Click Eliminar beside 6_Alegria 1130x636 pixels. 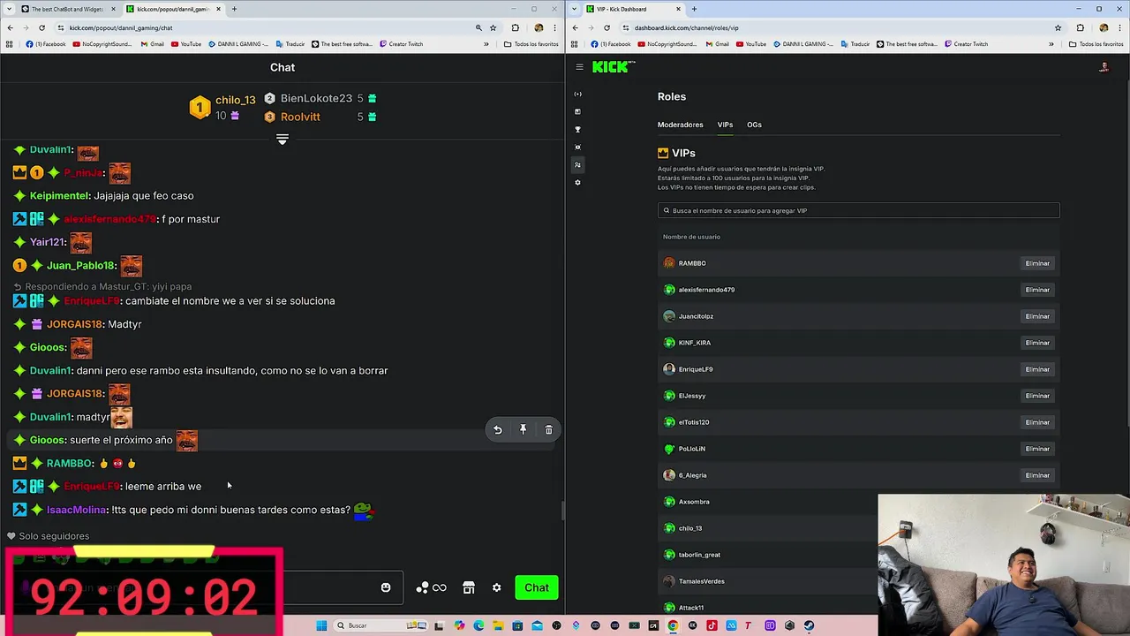click(1037, 475)
